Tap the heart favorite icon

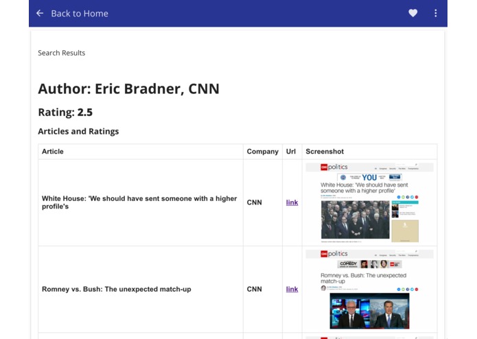click(x=412, y=13)
